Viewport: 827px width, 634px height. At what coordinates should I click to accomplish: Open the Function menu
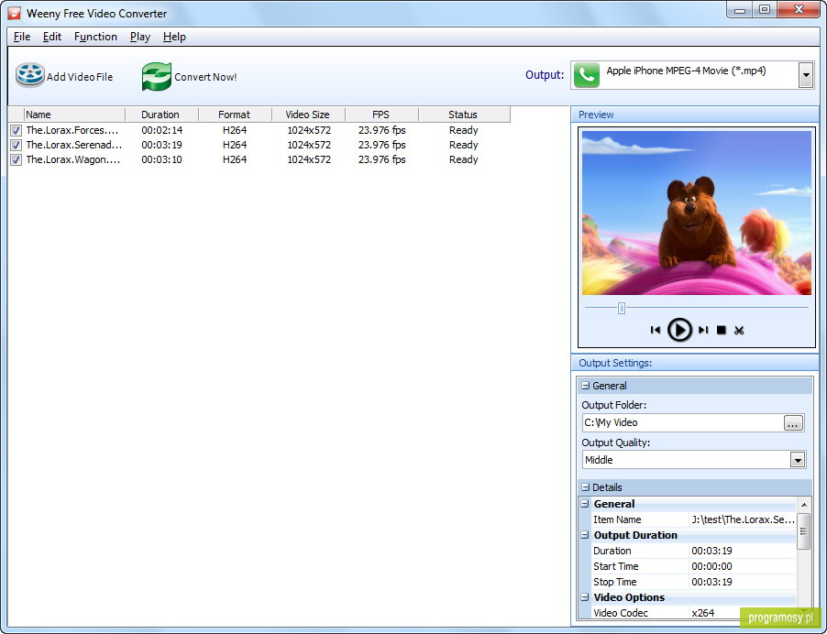point(95,37)
